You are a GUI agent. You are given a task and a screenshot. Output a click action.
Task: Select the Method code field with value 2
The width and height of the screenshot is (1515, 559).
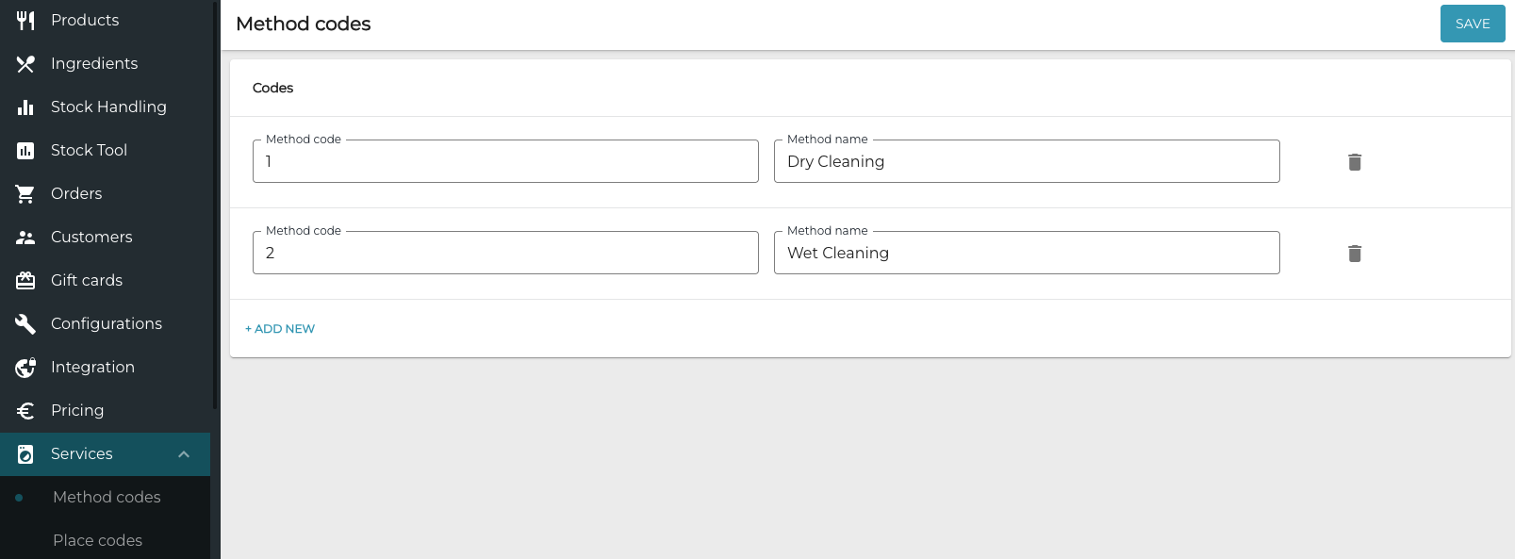click(505, 253)
